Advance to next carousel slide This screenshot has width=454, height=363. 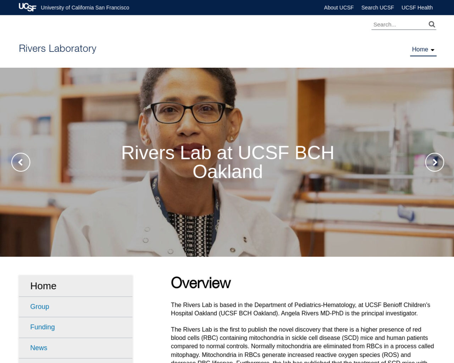434,162
